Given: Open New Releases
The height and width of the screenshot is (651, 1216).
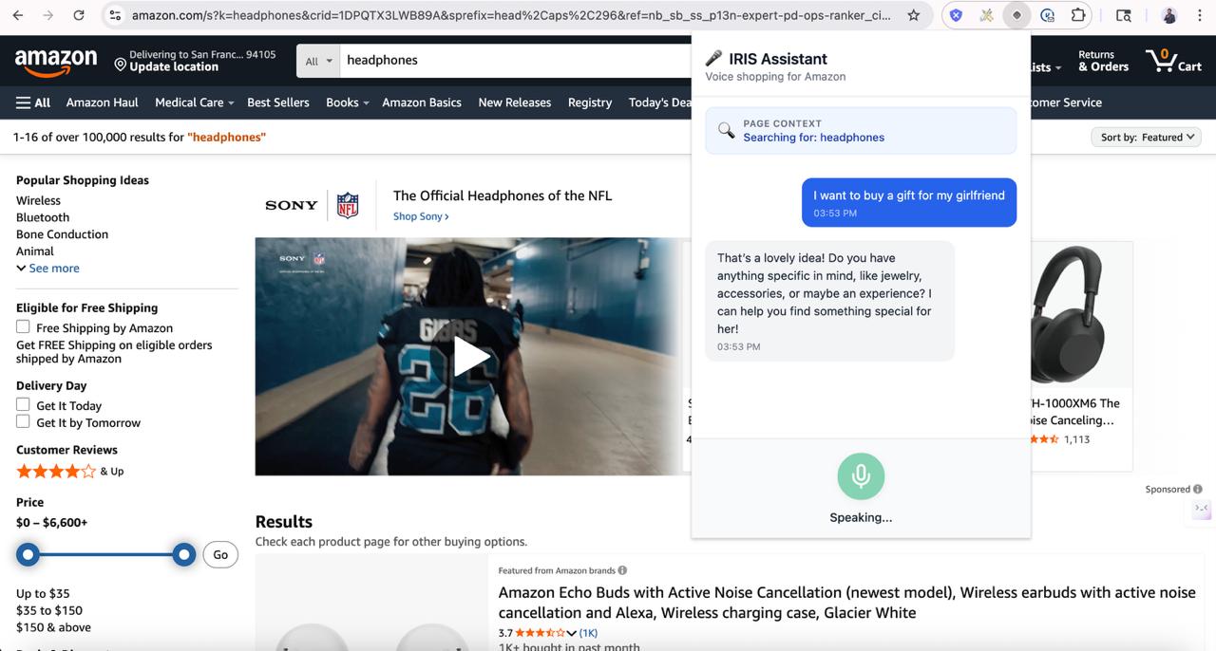Looking at the screenshot, I should [x=515, y=102].
